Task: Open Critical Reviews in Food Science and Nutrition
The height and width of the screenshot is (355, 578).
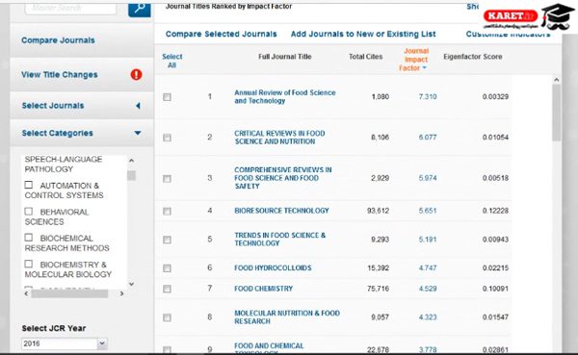Action: (279, 138)
